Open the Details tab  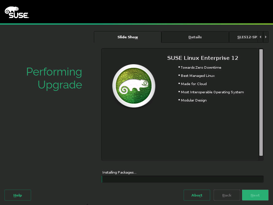click(195, 37)
